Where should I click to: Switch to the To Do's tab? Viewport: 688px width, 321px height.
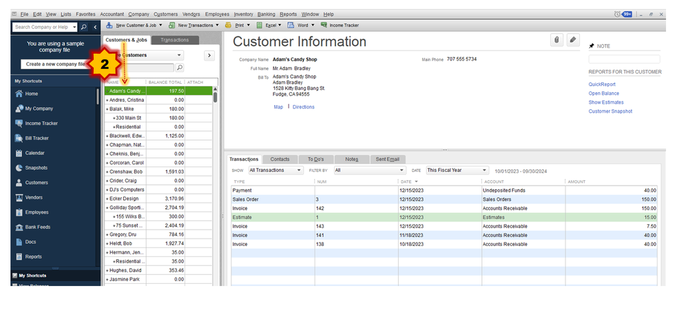(x=316, y=159)
